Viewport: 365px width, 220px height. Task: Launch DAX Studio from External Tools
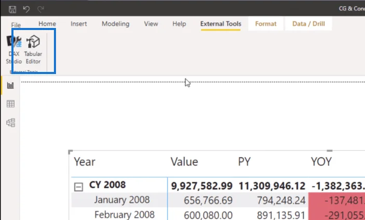click(14, 50)
